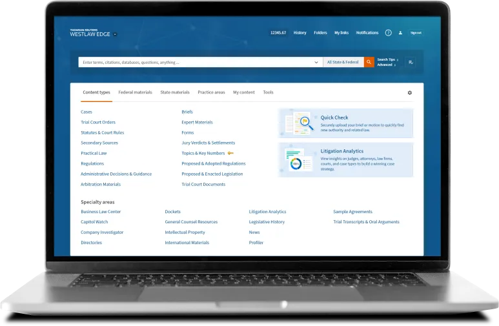Open Company Investigator link
The image size is (499, 326).
click(x=102, y=232)
